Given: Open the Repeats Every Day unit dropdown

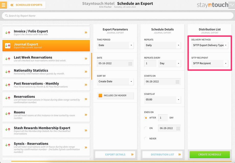Looking at the screenshot, I should coord(170,63).
